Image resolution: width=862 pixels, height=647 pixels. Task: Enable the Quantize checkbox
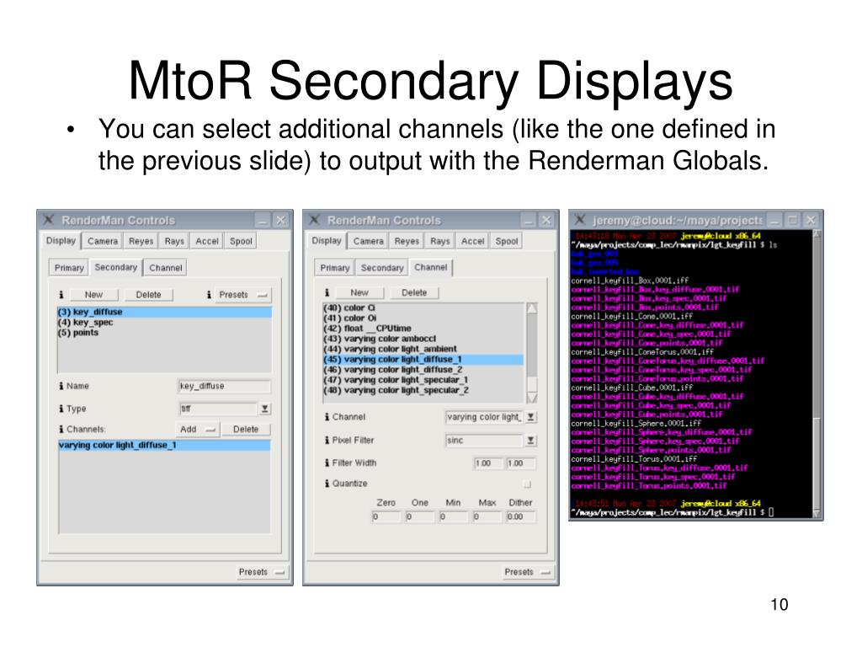[527, 484]
